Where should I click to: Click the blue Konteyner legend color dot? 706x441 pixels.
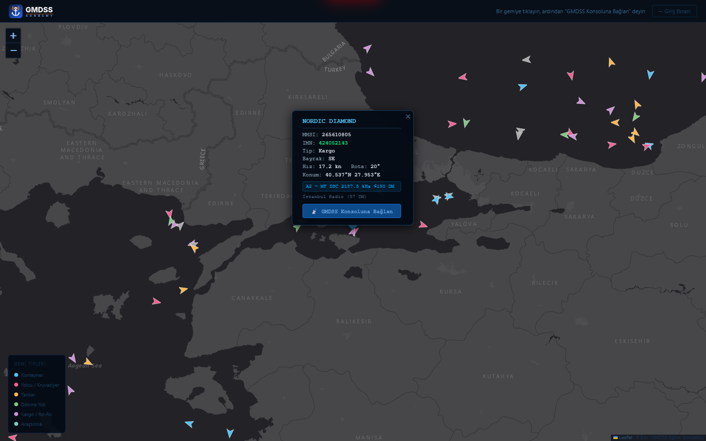[16, 375]
